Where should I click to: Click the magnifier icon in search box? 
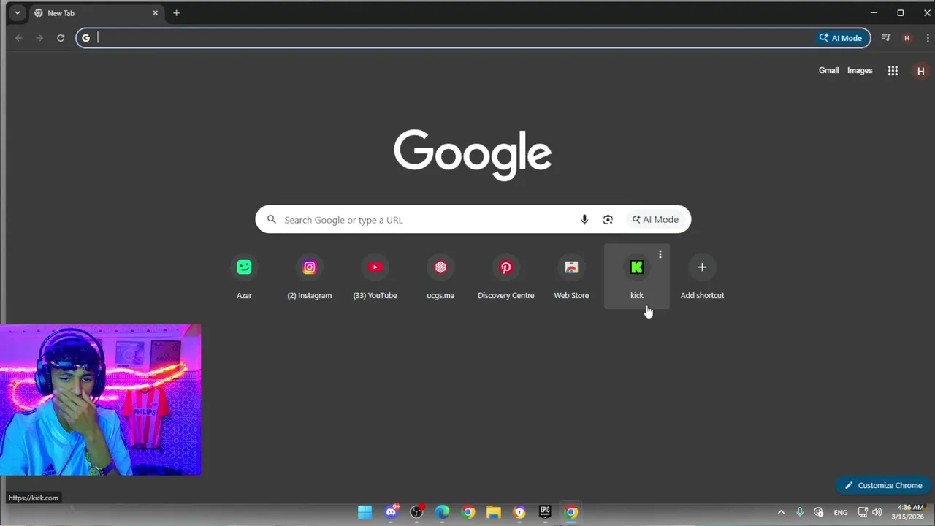click(x=272, y=219)
